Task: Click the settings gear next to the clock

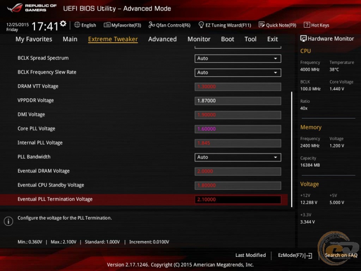Action: 63,24
